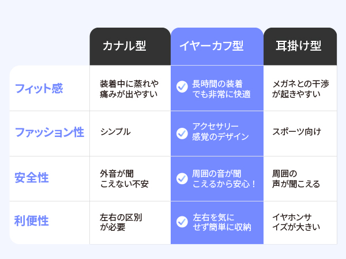This screenshot has height=259, width=346.
Task: Click the checkmark icon beside 左右を気にせず簡単に収納
Action: (x=182, y=222)
